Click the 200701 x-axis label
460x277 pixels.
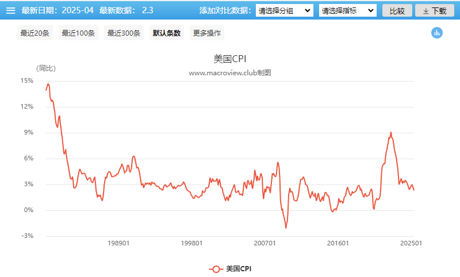point(265,244)
